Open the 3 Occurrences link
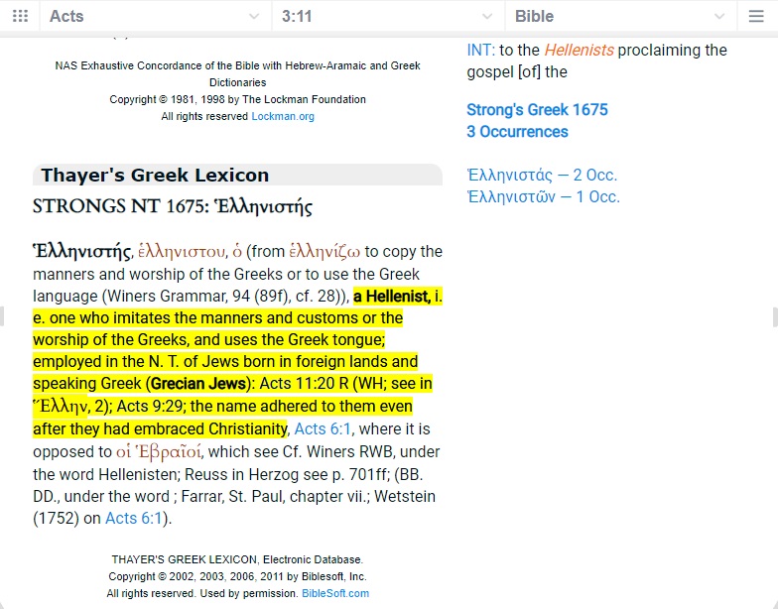Viewport: 778px width, 609px height. pyautogui.click(x=517, y=131)
